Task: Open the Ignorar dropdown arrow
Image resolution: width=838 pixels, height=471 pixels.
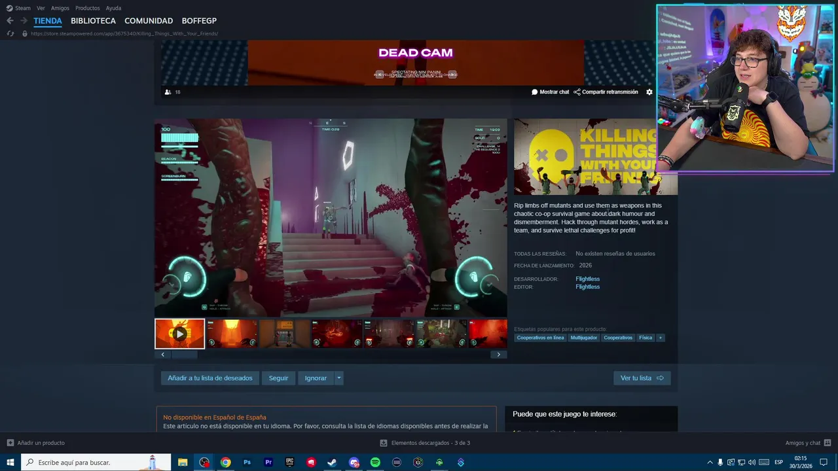Action: click(x=338, y=378)
